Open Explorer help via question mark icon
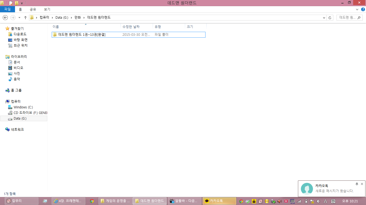 pos(363,9)
